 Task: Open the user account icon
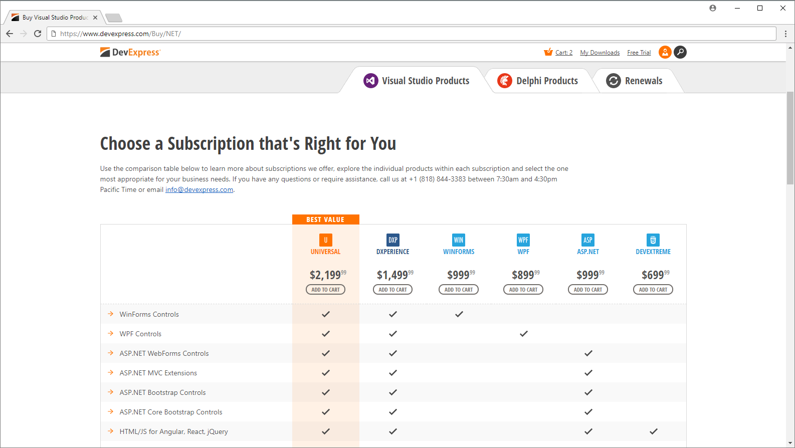coord(665,52)
